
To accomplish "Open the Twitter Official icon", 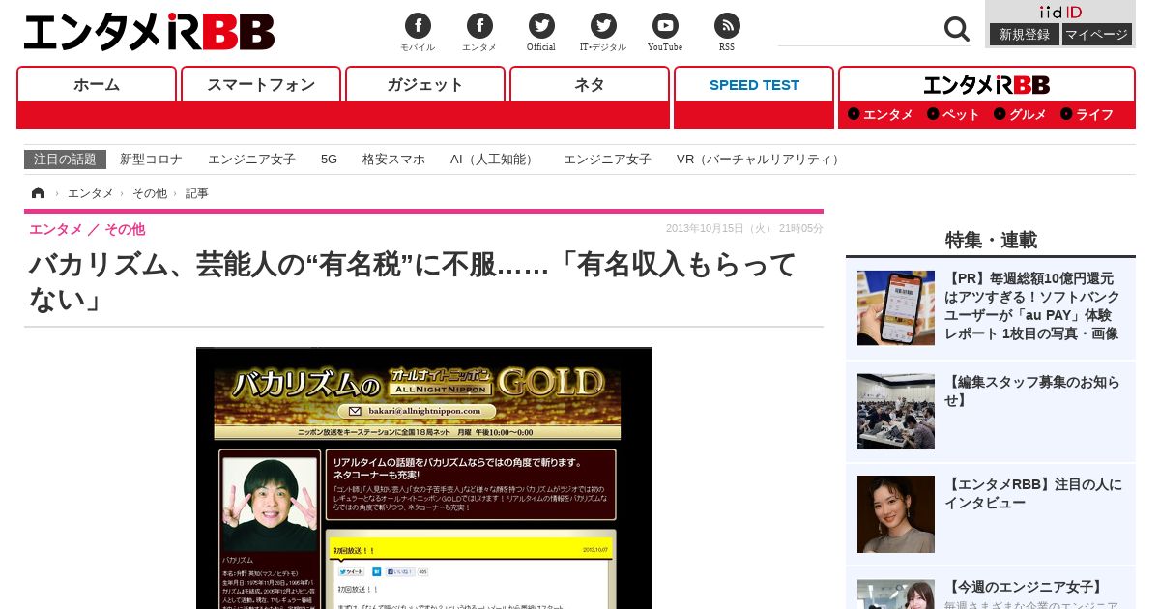I will coord(541,26).
